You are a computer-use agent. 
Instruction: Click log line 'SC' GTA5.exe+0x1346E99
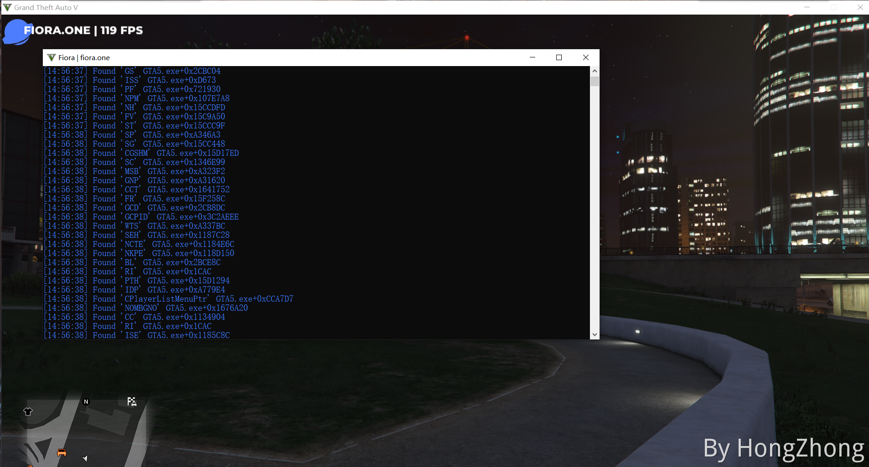click(x=134, y=162)
